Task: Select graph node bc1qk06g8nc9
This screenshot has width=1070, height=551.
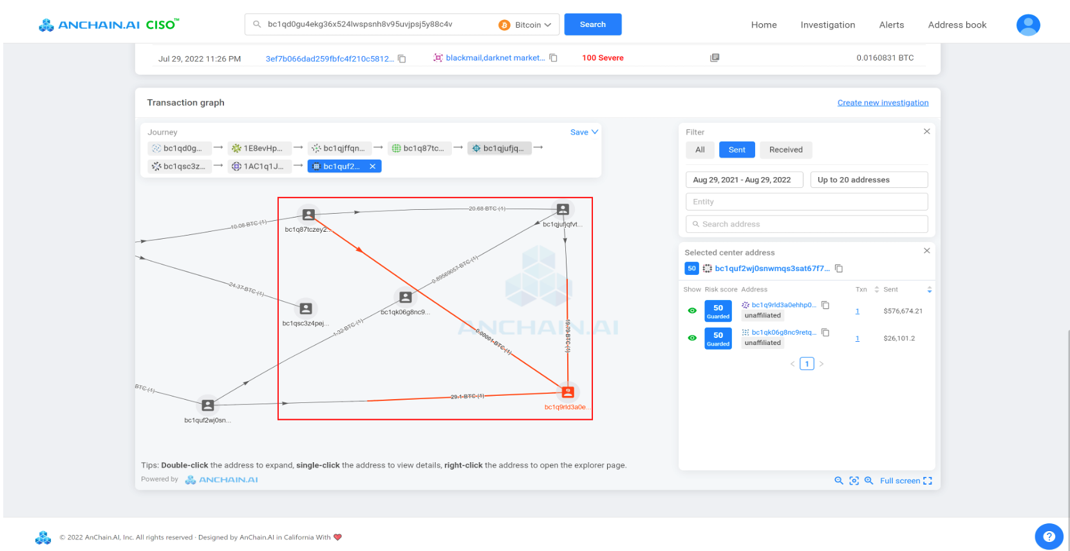Action: point(405,297)
